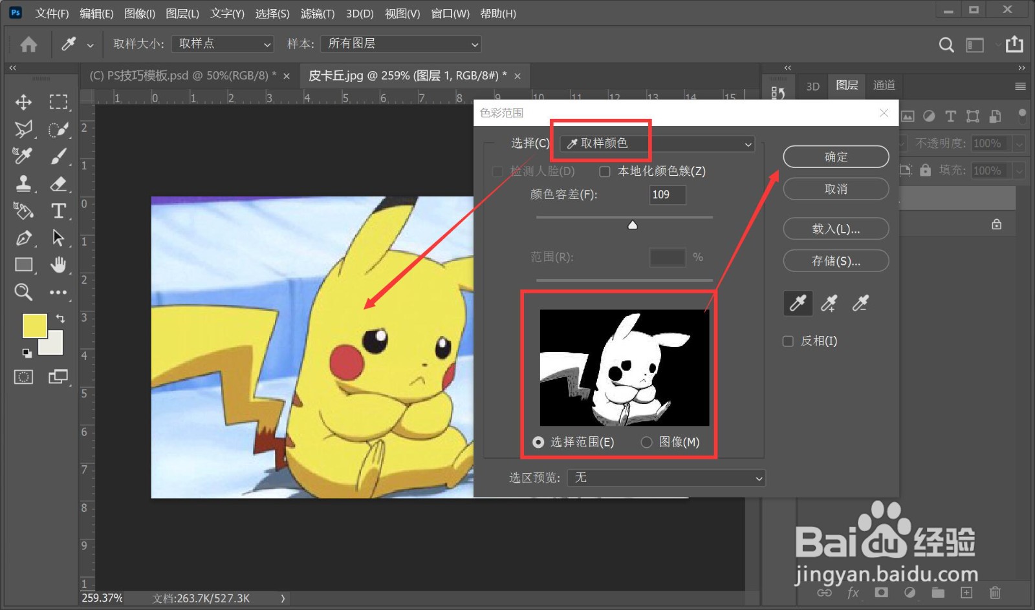Viewport: 1035px width, 610px height.
Task: Select the Hand tool
Action: coord(58,265)
